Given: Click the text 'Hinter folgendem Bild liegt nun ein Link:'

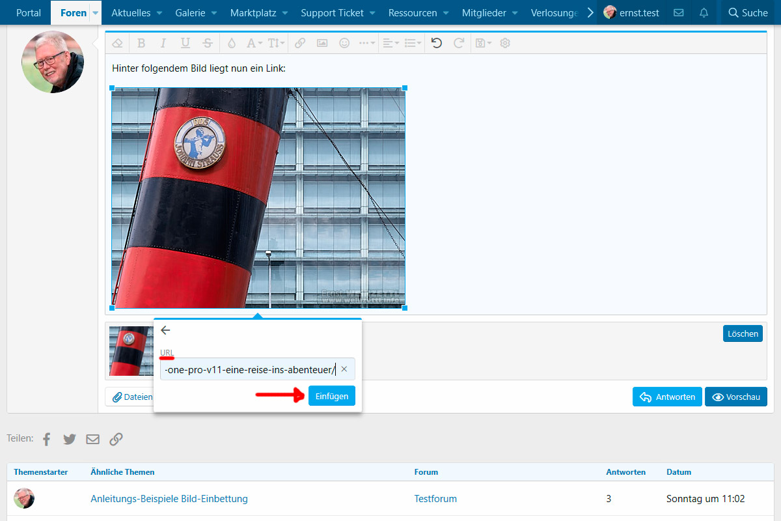Looking at the screenshot, I should (199, 68).
